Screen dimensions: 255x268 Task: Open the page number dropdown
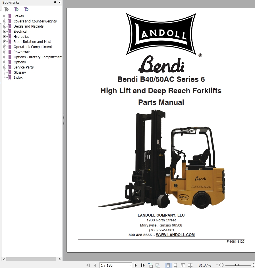pos(130,265)
